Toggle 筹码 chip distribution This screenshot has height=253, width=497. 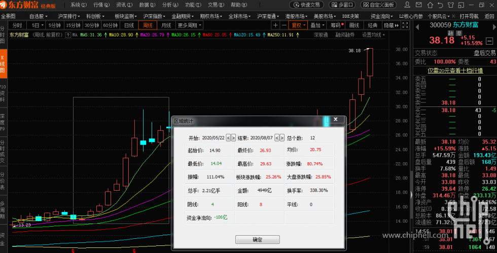[x=337, y=25]
